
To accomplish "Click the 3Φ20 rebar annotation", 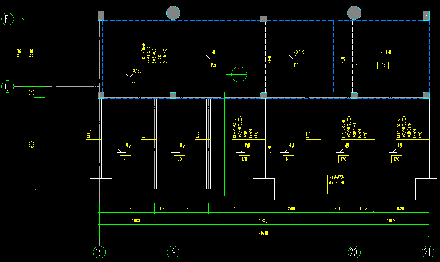I will (269, 59).
